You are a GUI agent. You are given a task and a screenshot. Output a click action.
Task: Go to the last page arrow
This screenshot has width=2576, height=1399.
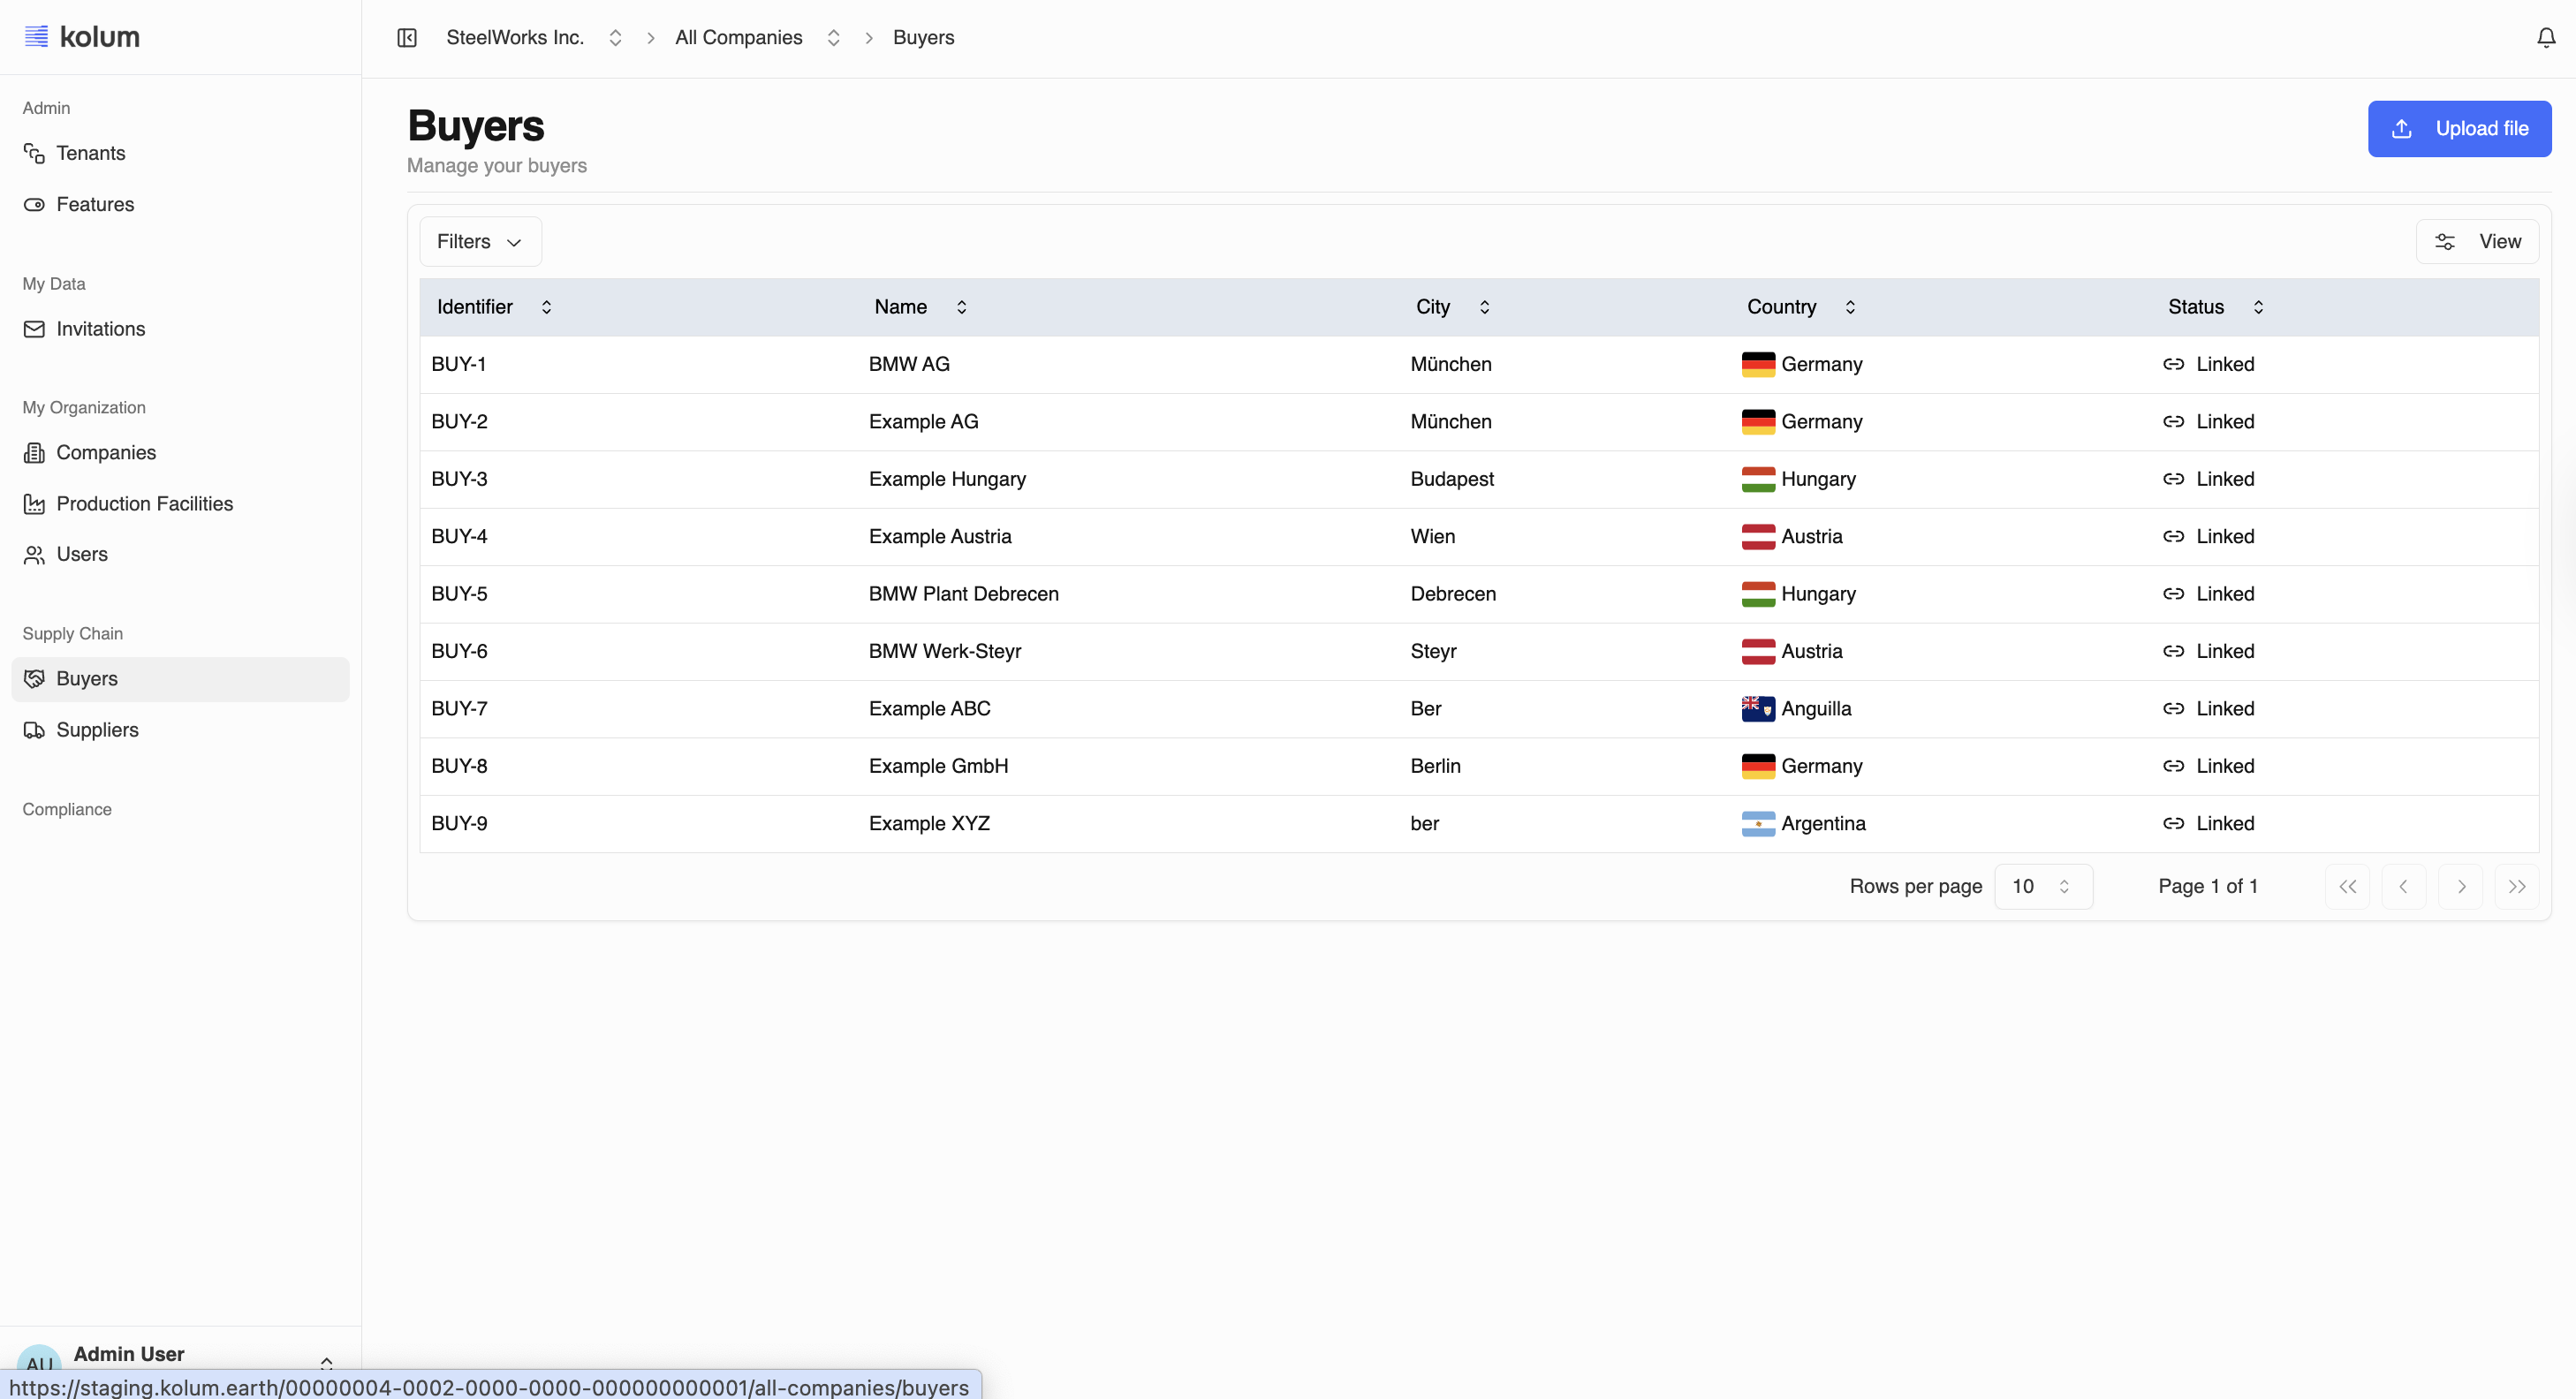tap(2516, 887)
